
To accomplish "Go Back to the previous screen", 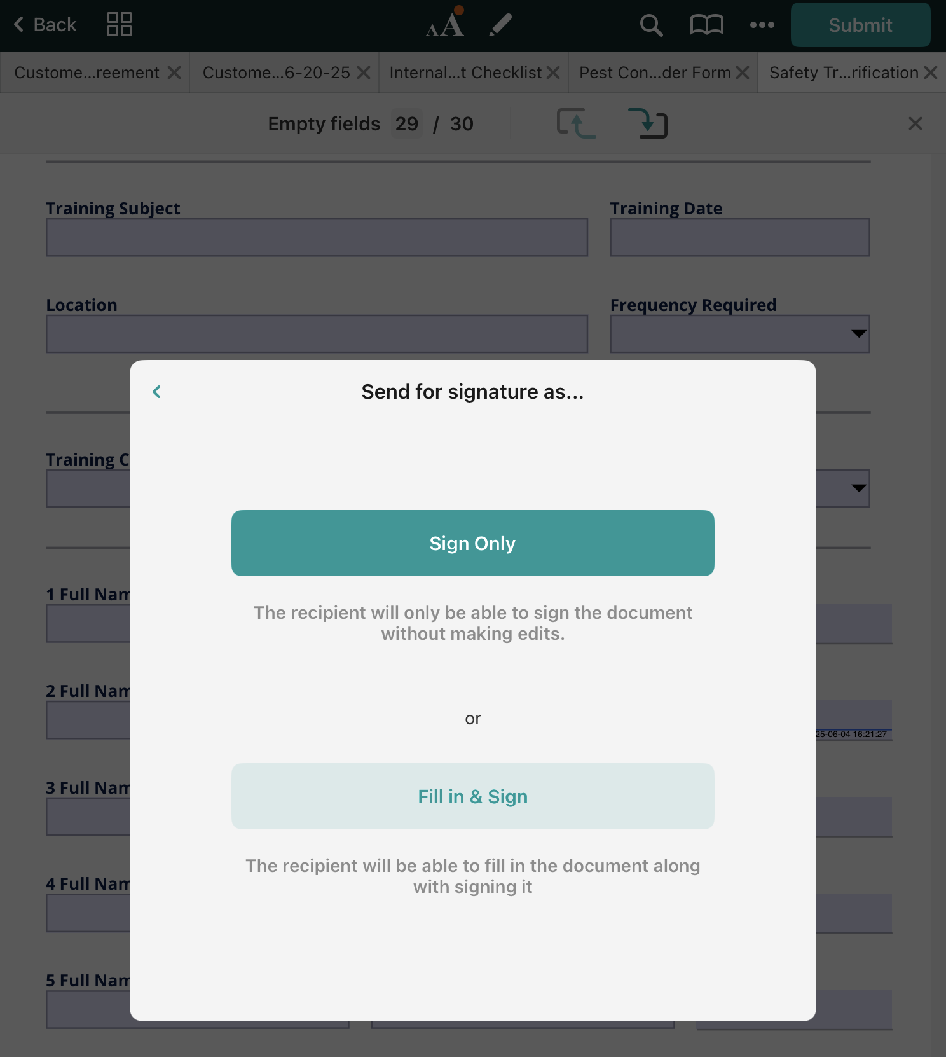I will coord(45,25).
